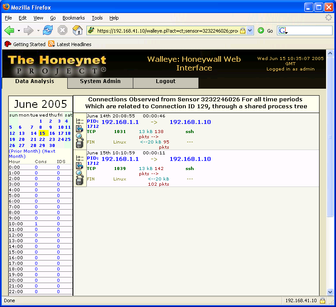336x307 pixels.
Task: Open process tree icon for June 14th connection
Action: [x=79, y=121]
